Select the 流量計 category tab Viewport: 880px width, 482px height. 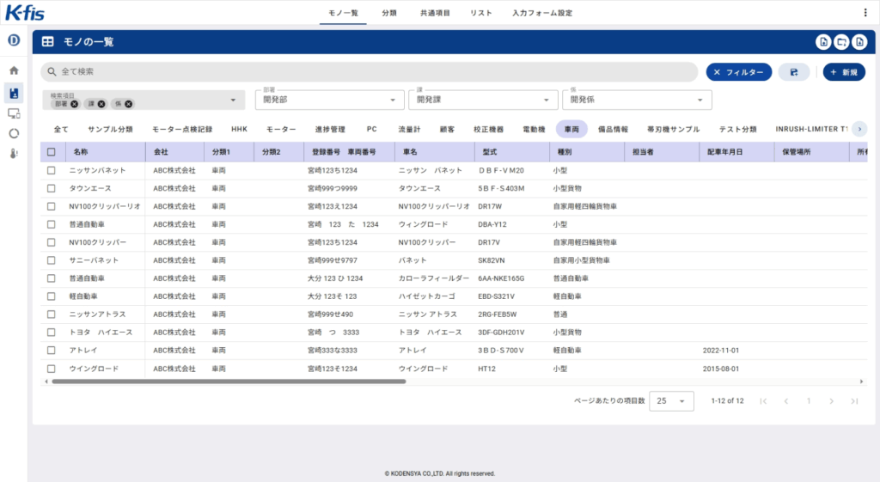(409, 129)
